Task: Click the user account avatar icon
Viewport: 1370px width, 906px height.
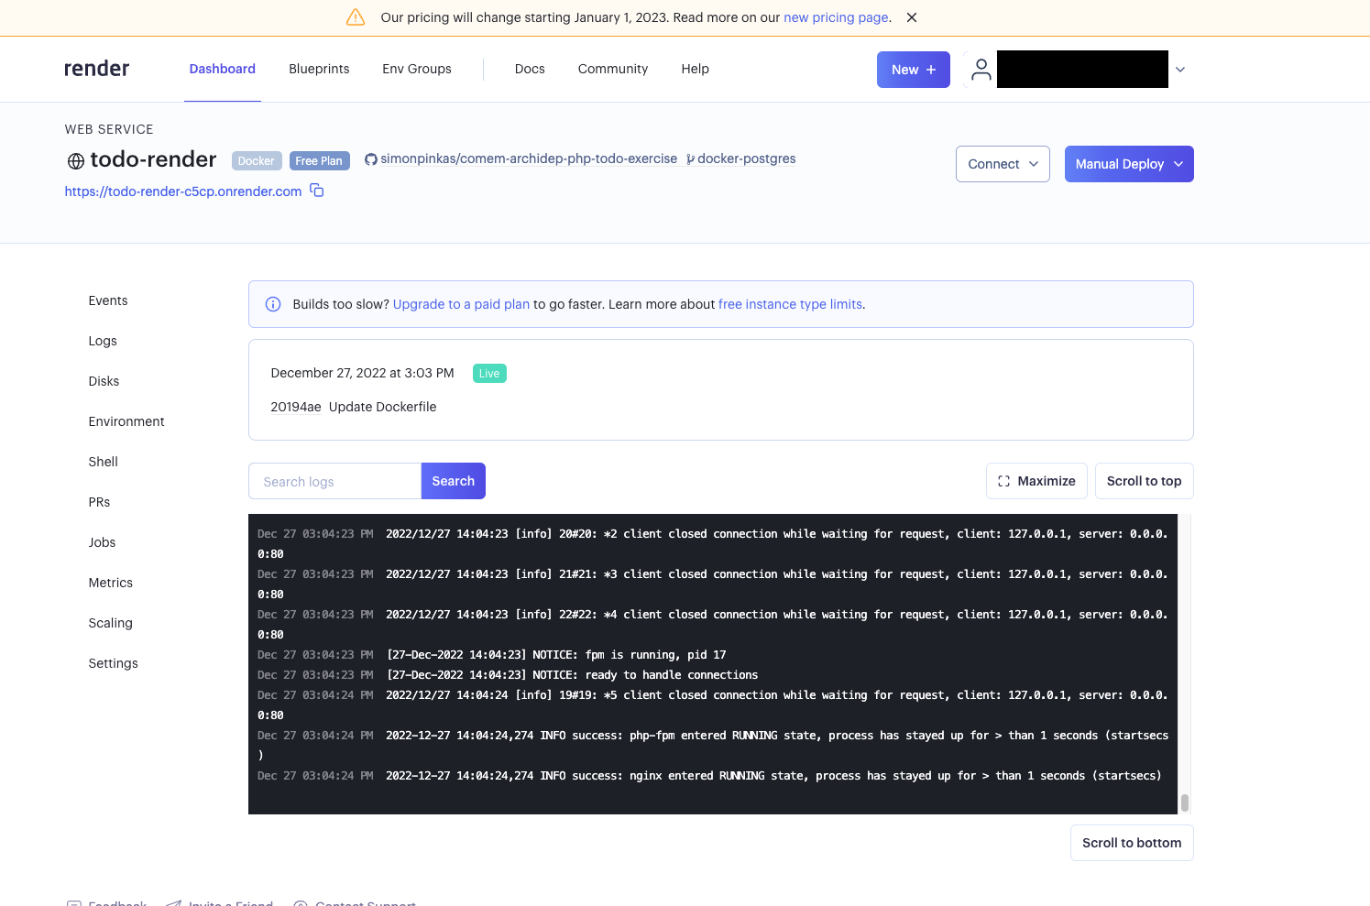Action: [981, 70]
